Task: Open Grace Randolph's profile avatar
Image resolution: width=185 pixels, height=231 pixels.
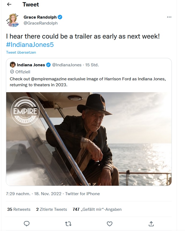Action: point(12,20)
